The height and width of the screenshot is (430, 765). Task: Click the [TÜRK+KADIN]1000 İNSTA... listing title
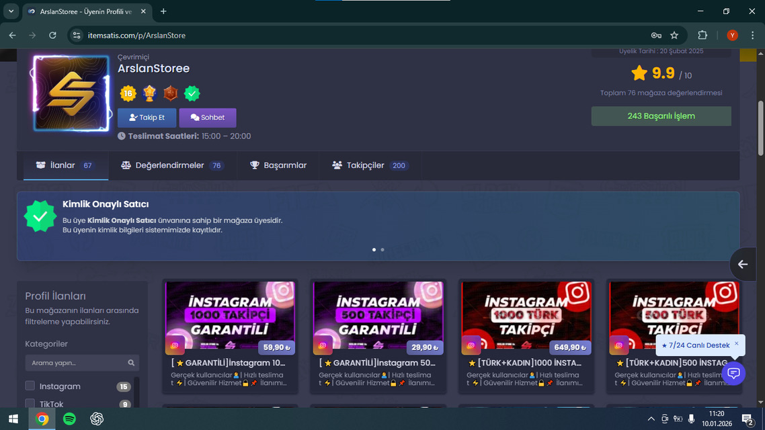pos(524,363)
